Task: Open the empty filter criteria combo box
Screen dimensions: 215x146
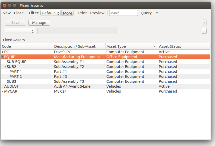Action: pyautogui.click(x=20, y=31)
